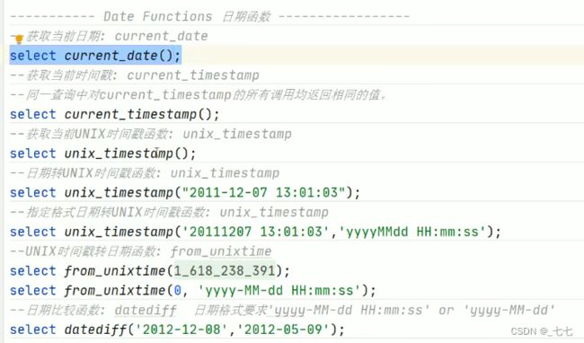Click the datediff function call in last line

pos(95,330)
